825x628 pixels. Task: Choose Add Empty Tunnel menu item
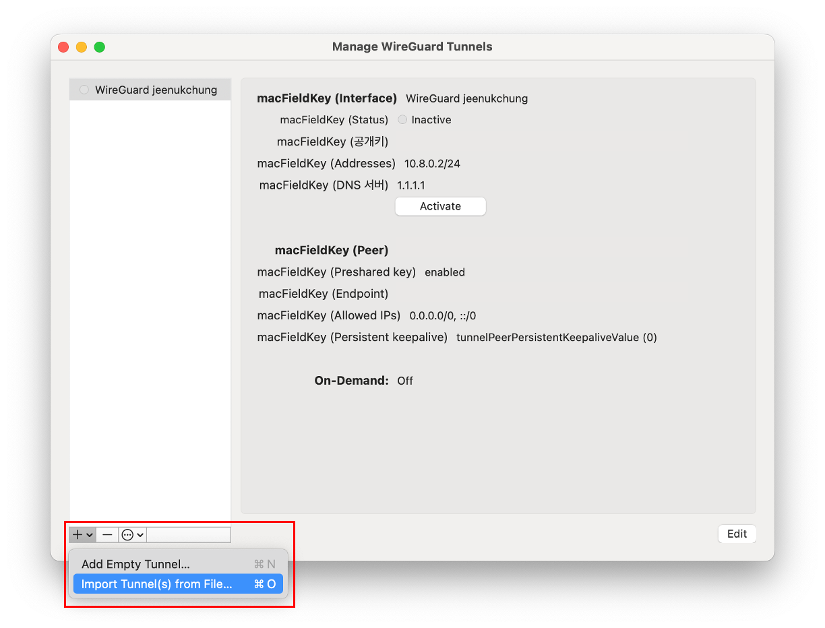pyautogui.click(x=178, y=564)
